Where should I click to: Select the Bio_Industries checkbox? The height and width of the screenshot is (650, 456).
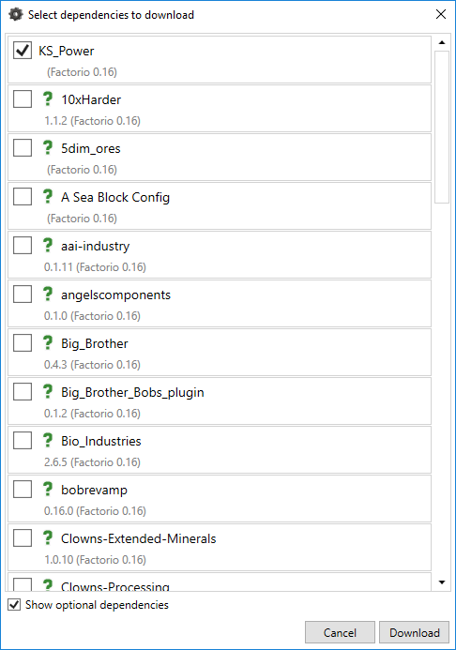tap(23, 440)
